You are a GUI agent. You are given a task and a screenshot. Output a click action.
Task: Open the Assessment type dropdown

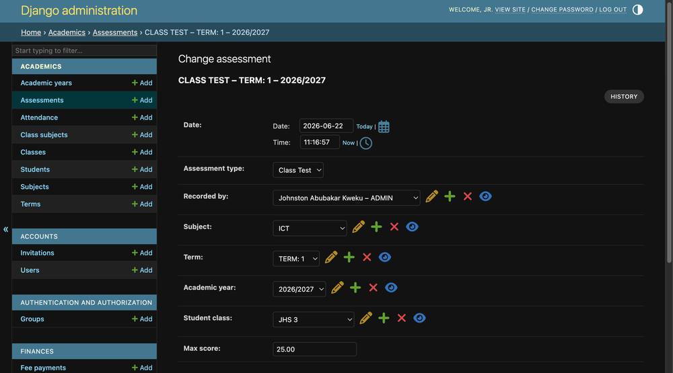click(298, 170)
